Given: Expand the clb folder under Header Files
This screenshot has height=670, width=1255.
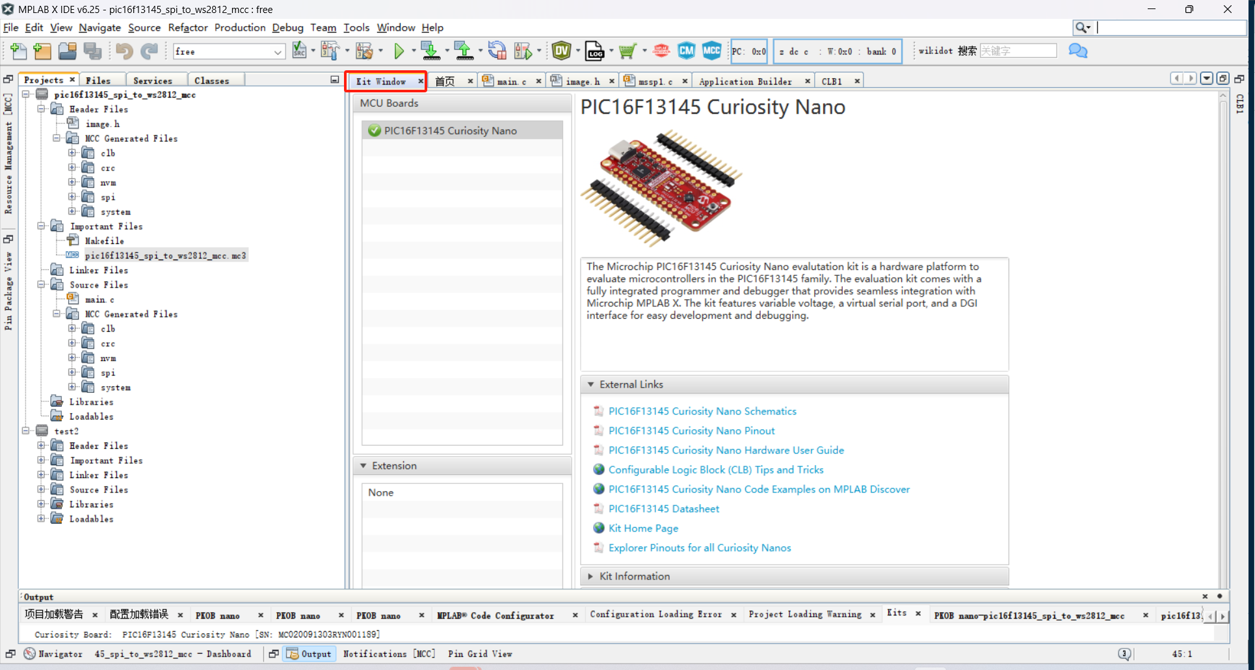Looking at the screenshot, I should tap(72, 153).
